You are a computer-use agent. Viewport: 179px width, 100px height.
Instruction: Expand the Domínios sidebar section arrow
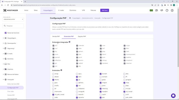tap(3, 59)
